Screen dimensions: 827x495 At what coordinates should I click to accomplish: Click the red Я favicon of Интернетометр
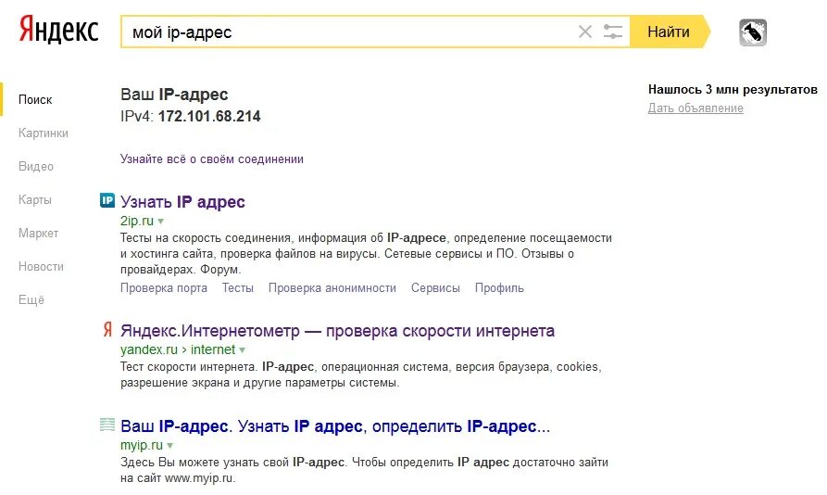pyautogui.click(x=107, y=330)
